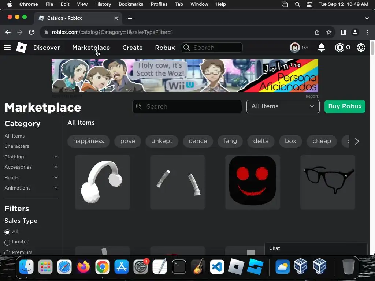Open the black glasses item thumbnail
The width and height of the screenshot is (375, 281).
click(328, 182)
